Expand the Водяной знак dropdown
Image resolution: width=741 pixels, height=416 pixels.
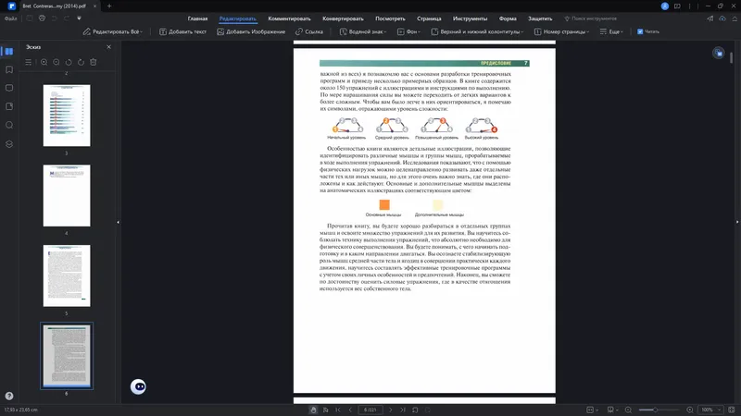[363, 31]
